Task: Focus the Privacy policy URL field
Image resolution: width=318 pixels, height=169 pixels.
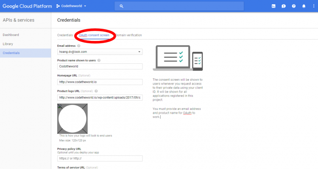Action: (100, 158)
